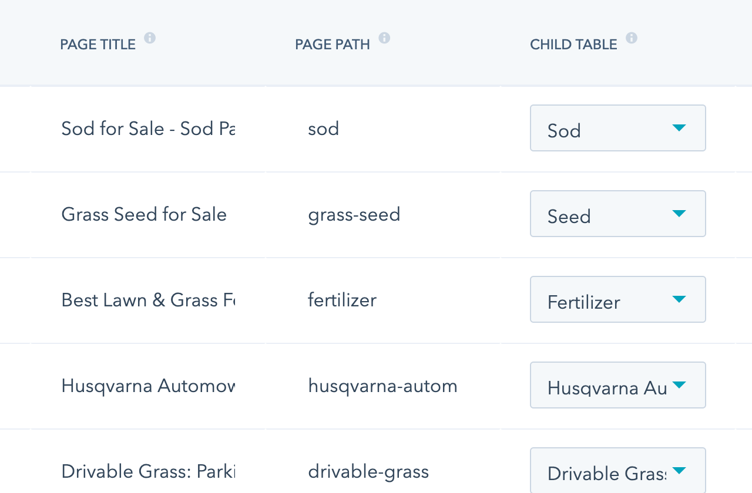Click the 'Best Lawn & Grass' title cell
Image resolution: width=752 pixels, height=493 pixels.
click(148, 300)
